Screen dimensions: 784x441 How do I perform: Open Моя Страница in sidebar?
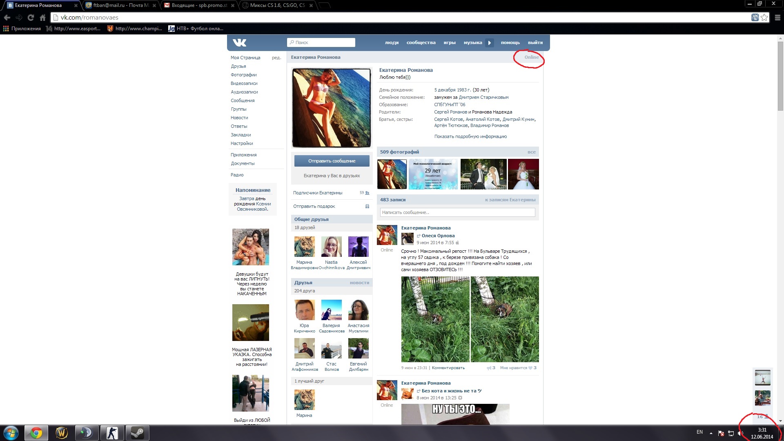tap(245, 58)
